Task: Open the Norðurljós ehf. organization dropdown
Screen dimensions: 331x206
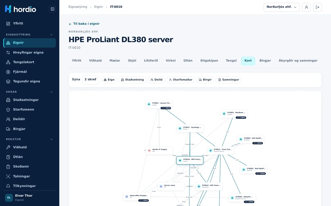Action: pos(282,7)
